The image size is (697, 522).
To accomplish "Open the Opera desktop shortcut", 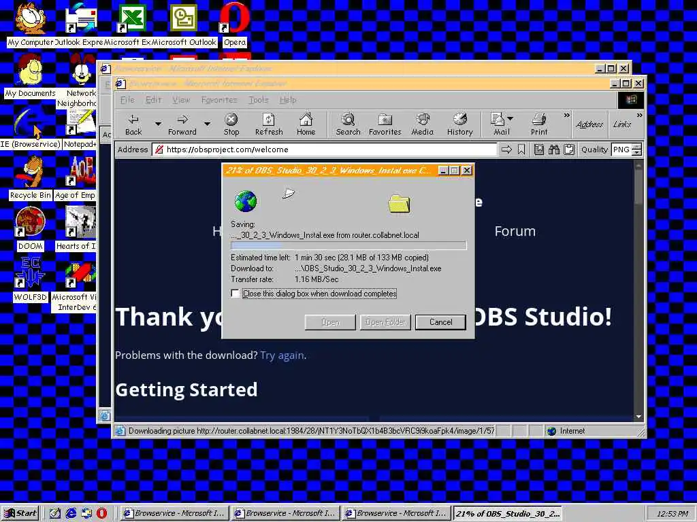I will click(x=235, y=24).
